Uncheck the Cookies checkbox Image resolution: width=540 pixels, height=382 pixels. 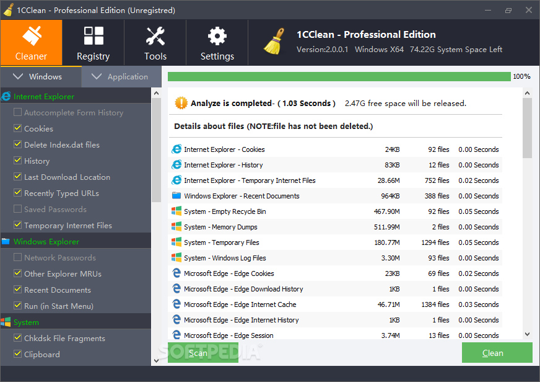(17, 128)
